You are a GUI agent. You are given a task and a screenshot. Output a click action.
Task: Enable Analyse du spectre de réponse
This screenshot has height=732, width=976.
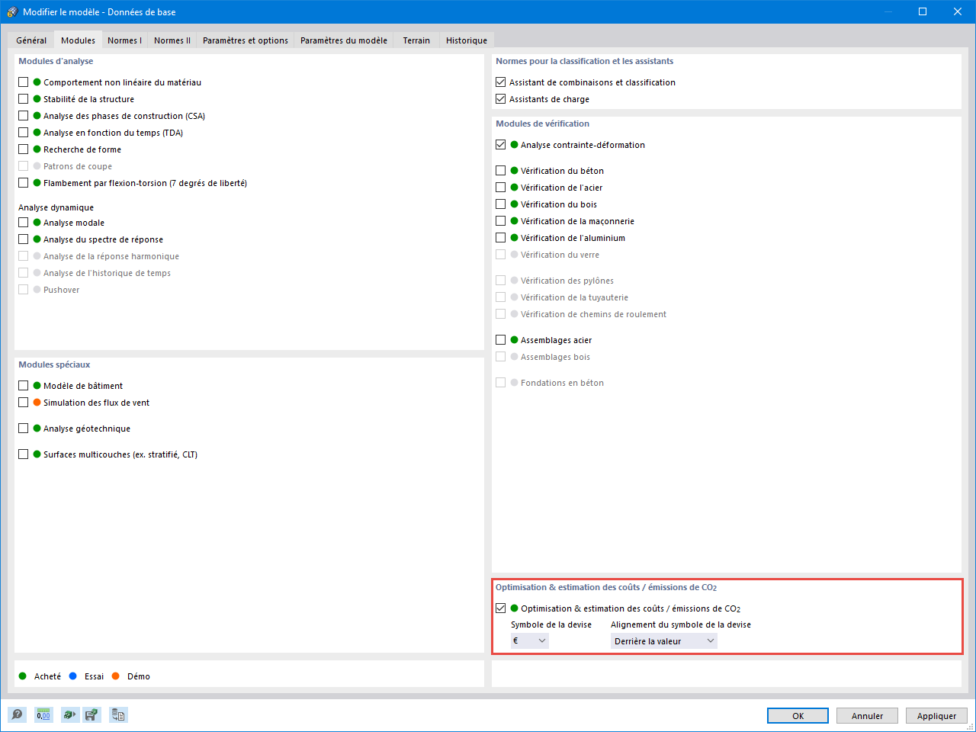point(24,239)
